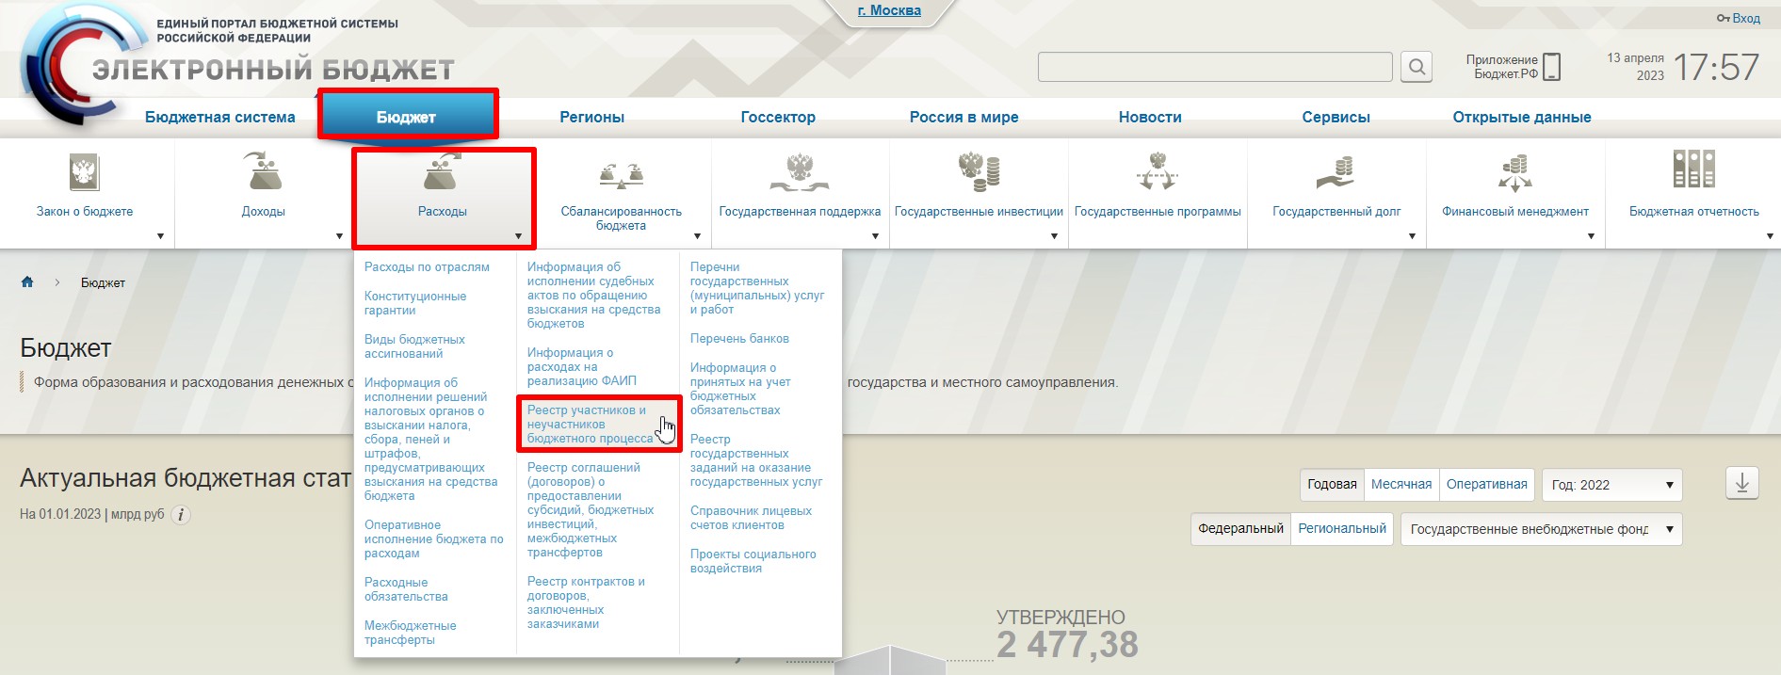Open the info icon next to млрд руб

click(x=181, y=515)
